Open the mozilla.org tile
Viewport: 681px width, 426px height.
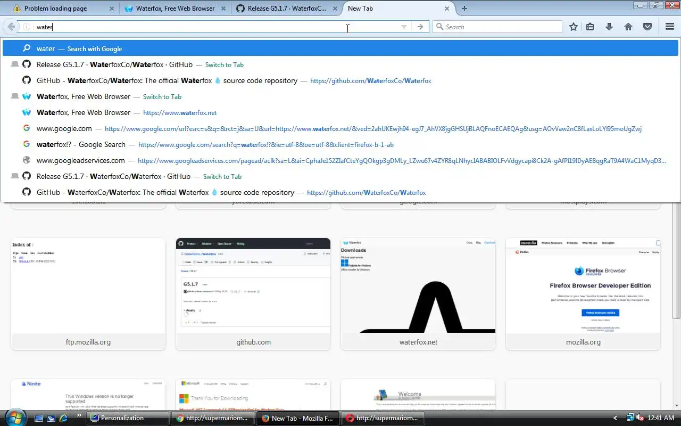583,294
